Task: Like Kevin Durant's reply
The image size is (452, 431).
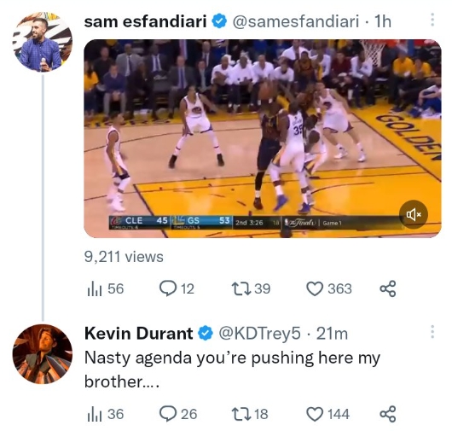Action: 327,414
